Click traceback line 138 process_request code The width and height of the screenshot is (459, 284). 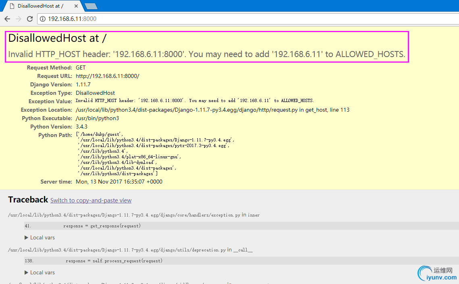click(x=241, y=261)
